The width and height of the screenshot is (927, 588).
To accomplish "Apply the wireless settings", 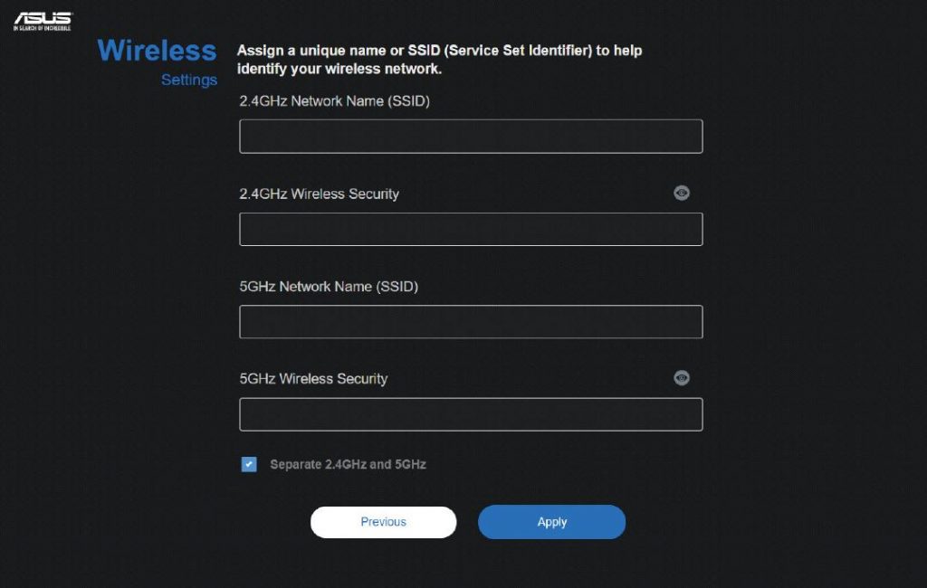I will pyautogui.click(x=551, y=522).
